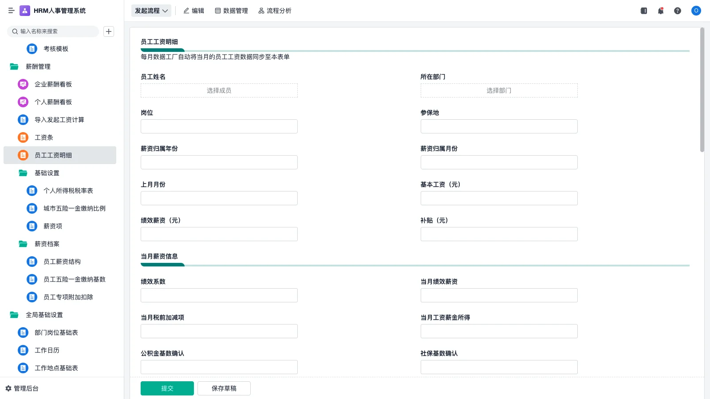Click the user avatar in top right
Image resolution: width=710 pixels, height=399 pixels.
(696, 11)
